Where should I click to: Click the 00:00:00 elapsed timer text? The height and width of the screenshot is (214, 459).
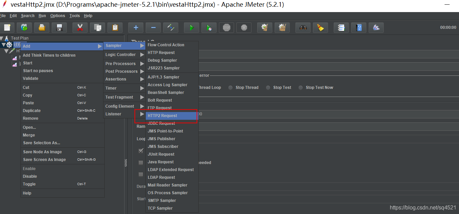(x=448, y=28)
